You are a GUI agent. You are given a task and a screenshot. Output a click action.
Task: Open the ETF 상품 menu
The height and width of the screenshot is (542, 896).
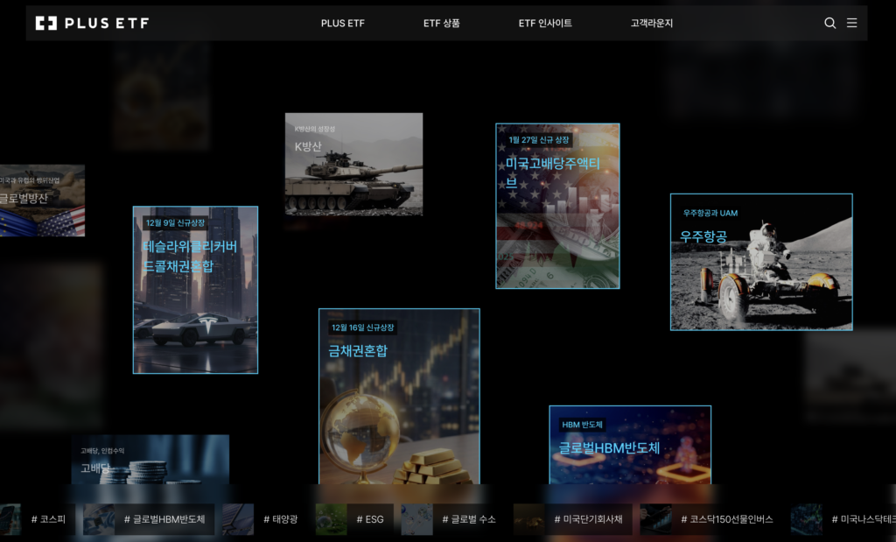(441, 24)
